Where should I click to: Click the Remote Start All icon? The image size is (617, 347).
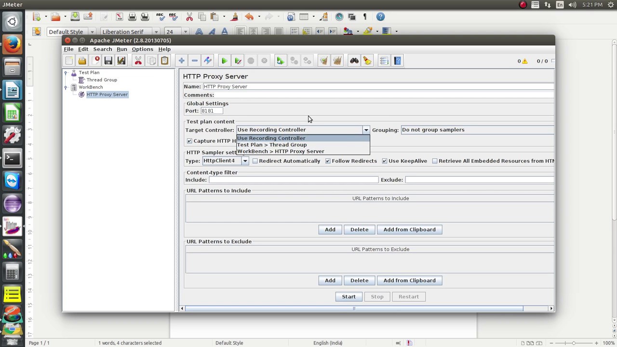click(281, 61)
